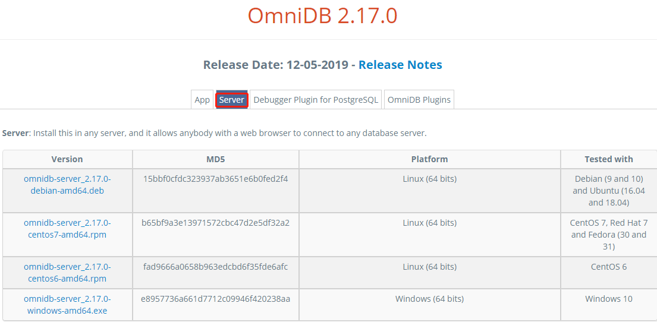Viewport: 657px width, 322px height.
Task: Select MD5 hash b65bf9a3e13971572cbc47d2e5df32a2
Action: click(x=216, y=223)
